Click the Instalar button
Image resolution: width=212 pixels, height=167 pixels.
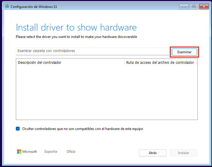[183, 153]
